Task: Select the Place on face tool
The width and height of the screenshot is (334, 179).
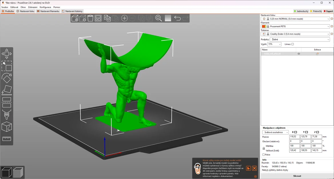Action: pos(7,90)
